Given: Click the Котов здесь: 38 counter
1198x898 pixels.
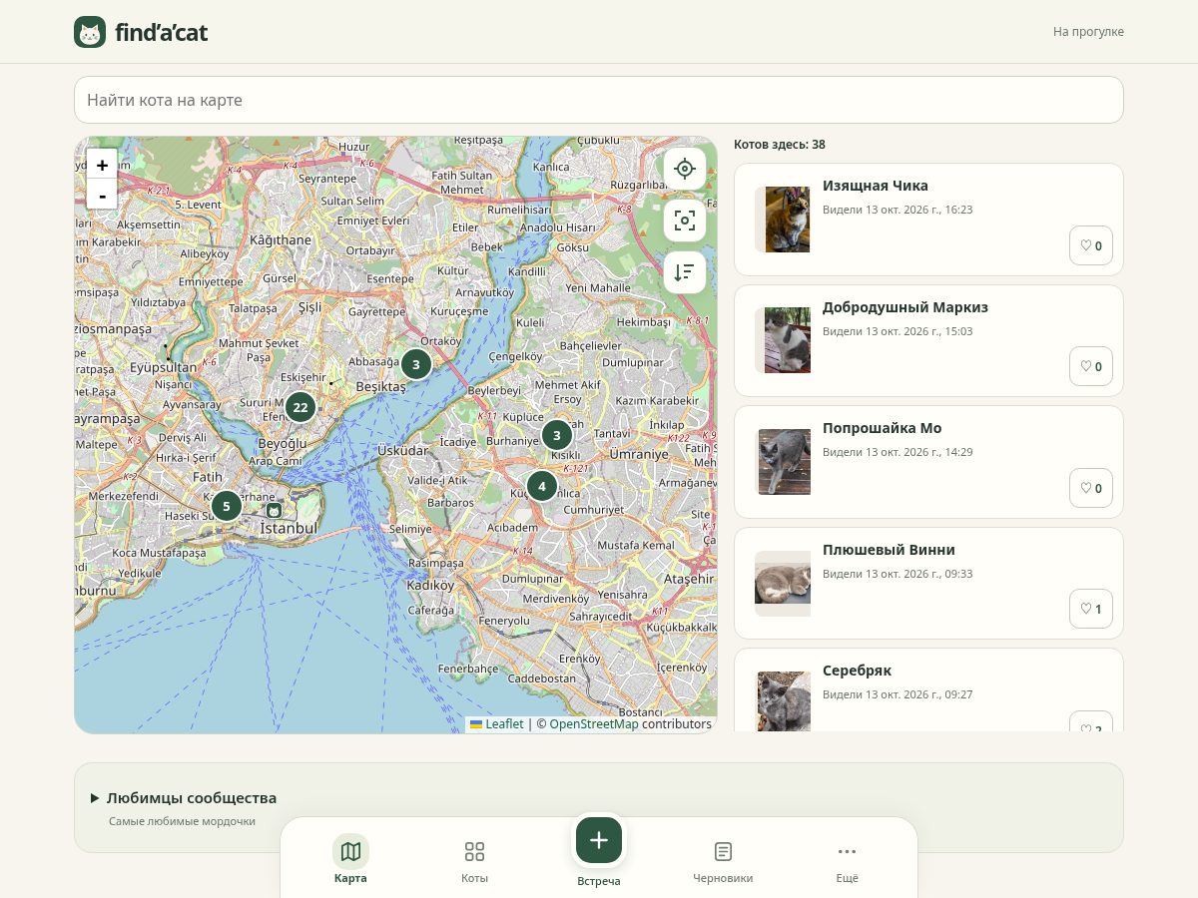Looking at the screenshot, I should pyautogui.click(x=780, y=145).
